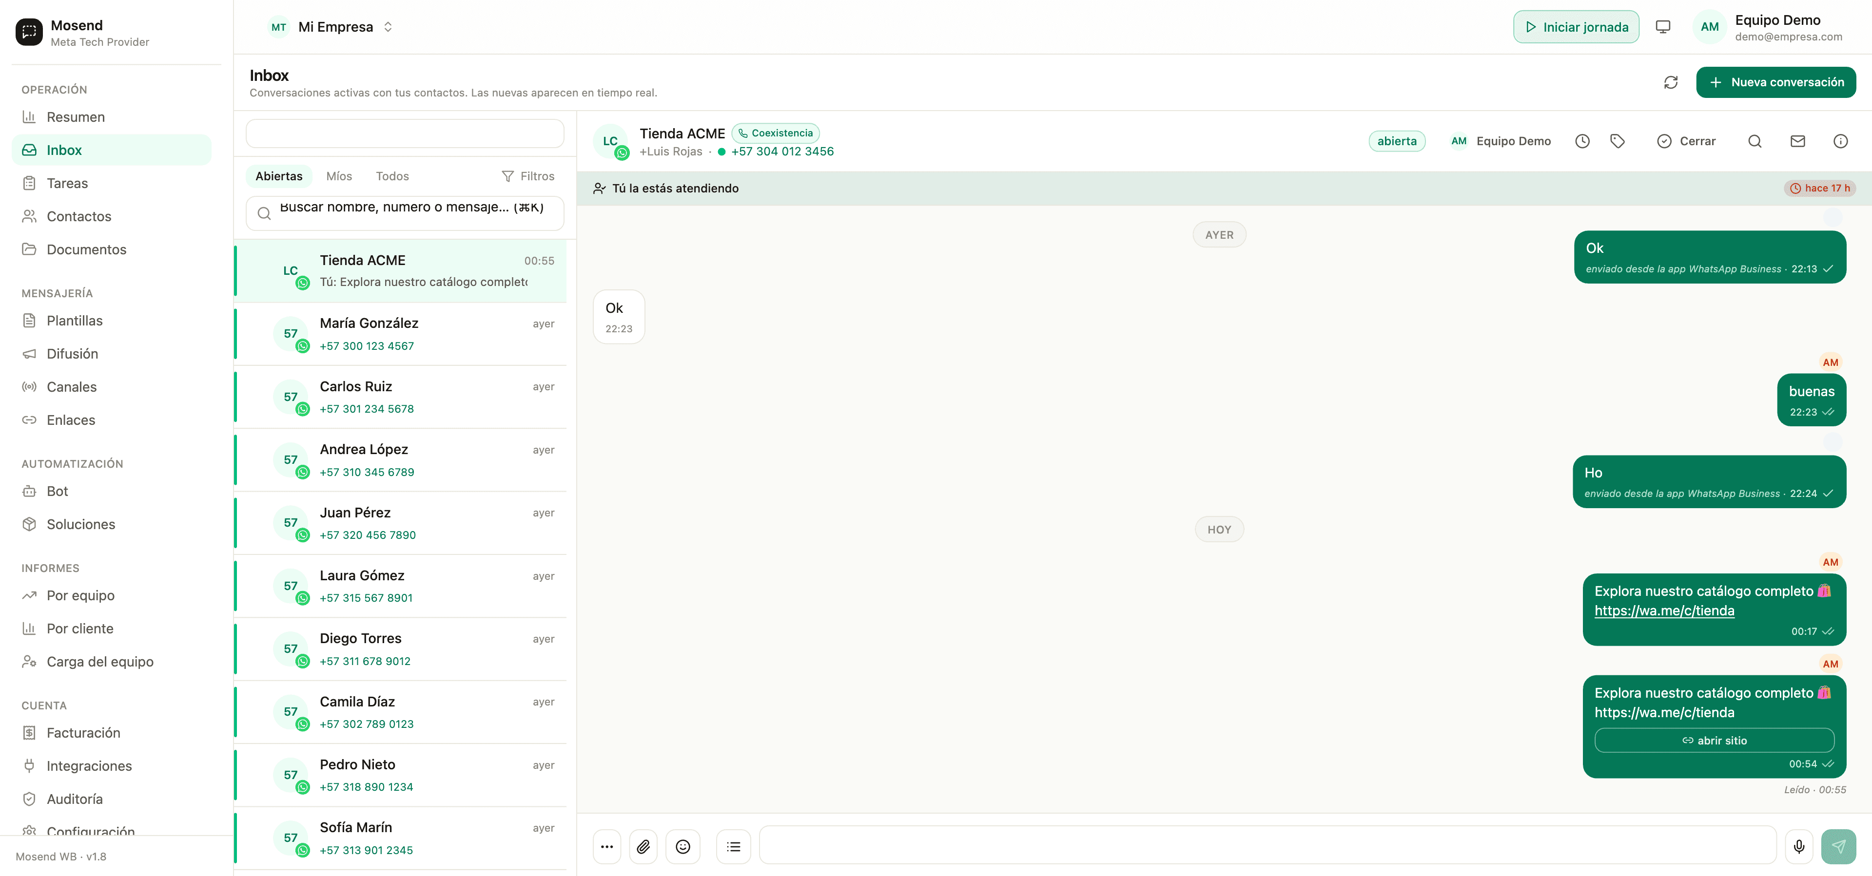Expand the Mi Empresa company switcher
Viewport: 1872px width, 876px height.
point(331,27)
